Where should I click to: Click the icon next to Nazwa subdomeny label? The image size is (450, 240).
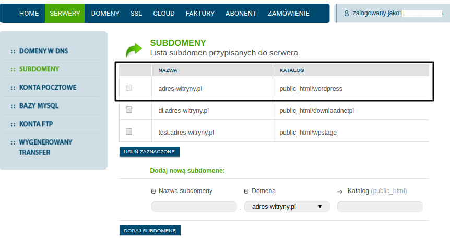point(153,191)
